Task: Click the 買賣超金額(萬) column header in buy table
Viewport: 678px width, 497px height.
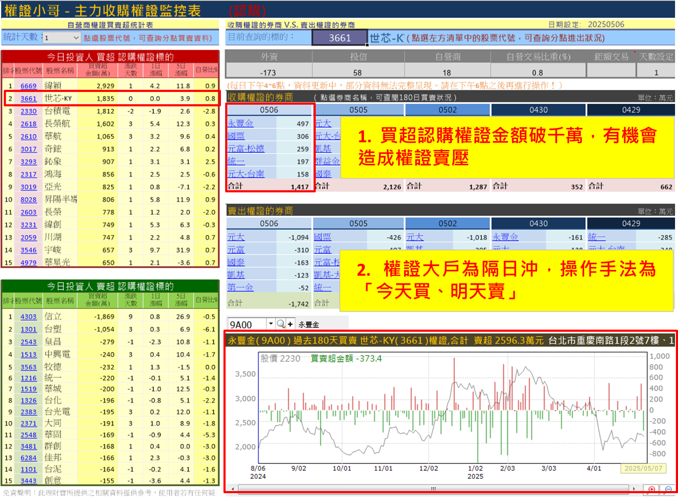Action: click(x=97, y=69)
